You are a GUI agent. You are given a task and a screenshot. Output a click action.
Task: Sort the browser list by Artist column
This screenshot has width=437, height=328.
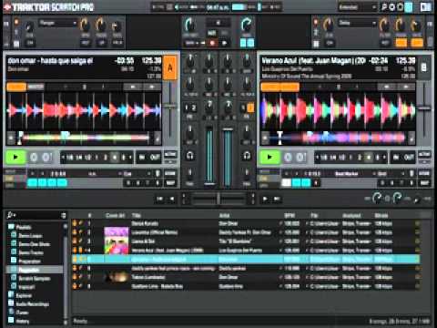pyautogui.click(x=225, y=215)
